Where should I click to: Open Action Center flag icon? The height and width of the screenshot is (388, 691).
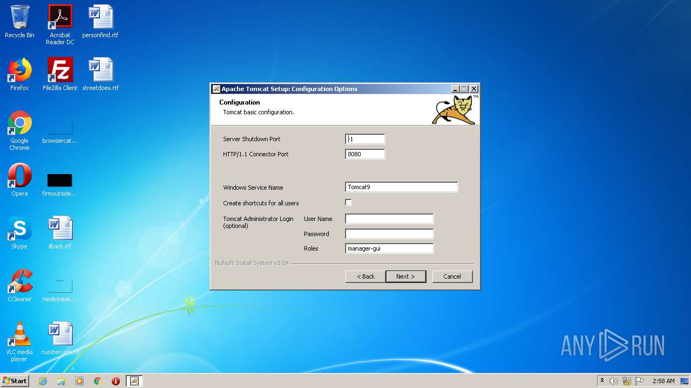click(640, 381)
